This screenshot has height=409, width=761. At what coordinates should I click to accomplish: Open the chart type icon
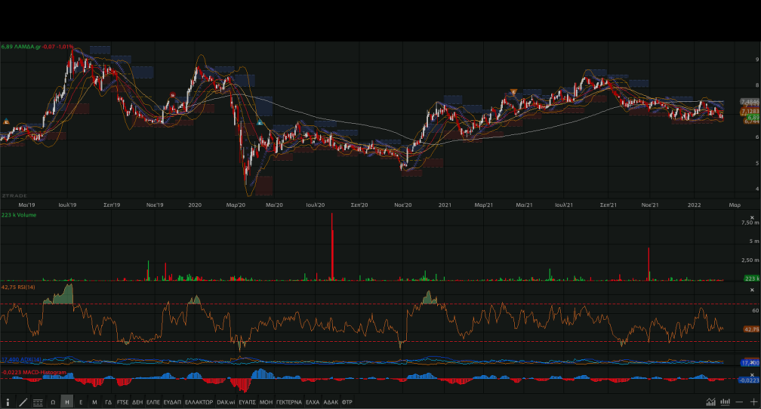(x=711, y=402)
